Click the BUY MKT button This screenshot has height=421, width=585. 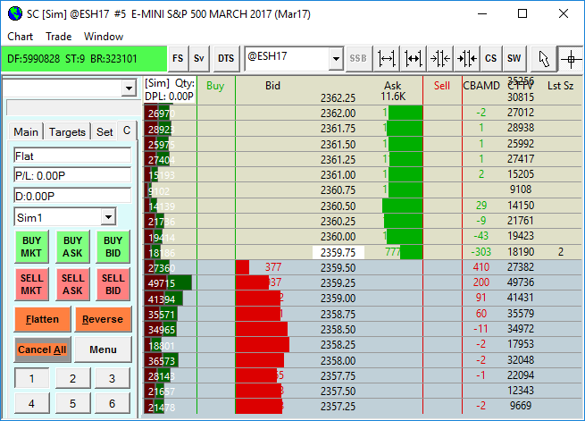(32, 247)
